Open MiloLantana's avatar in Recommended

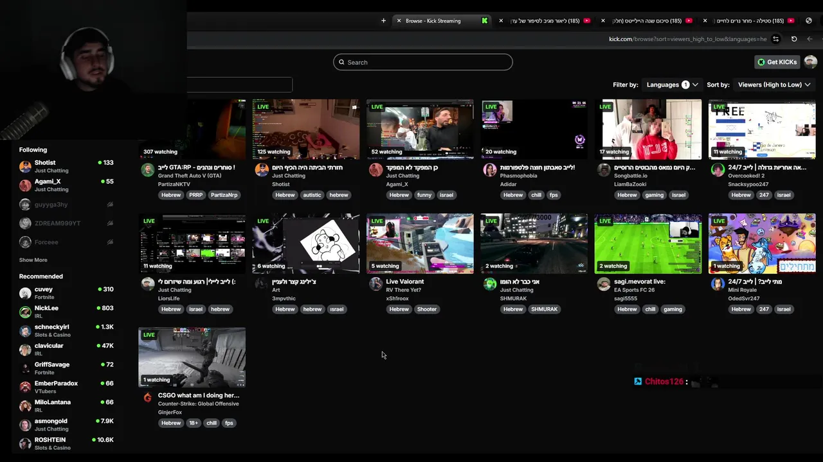pos(25,406)
